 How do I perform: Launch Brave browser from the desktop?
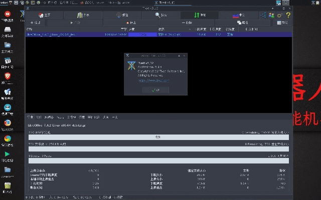coord(8,75)
